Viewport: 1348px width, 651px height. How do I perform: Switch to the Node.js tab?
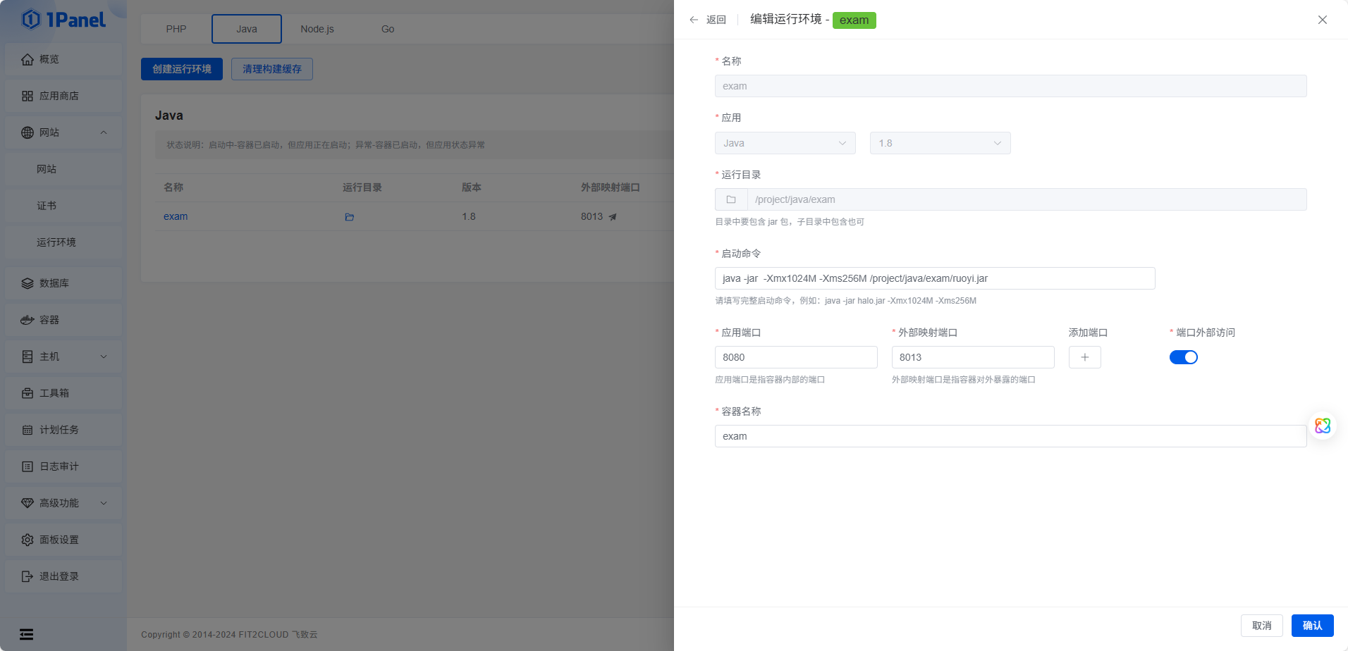[x=317, y=29]
